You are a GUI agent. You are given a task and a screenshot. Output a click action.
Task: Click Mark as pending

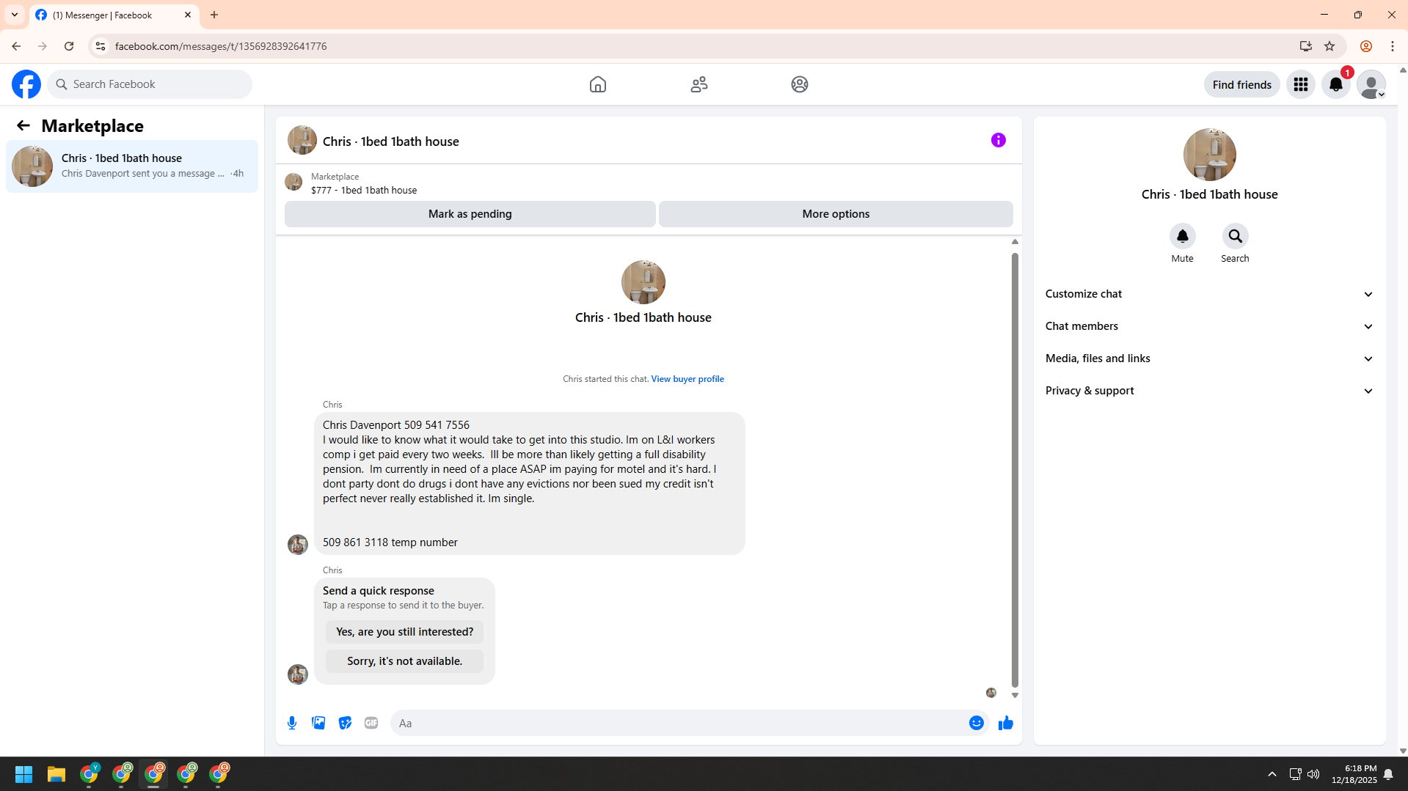click(470, 214)
